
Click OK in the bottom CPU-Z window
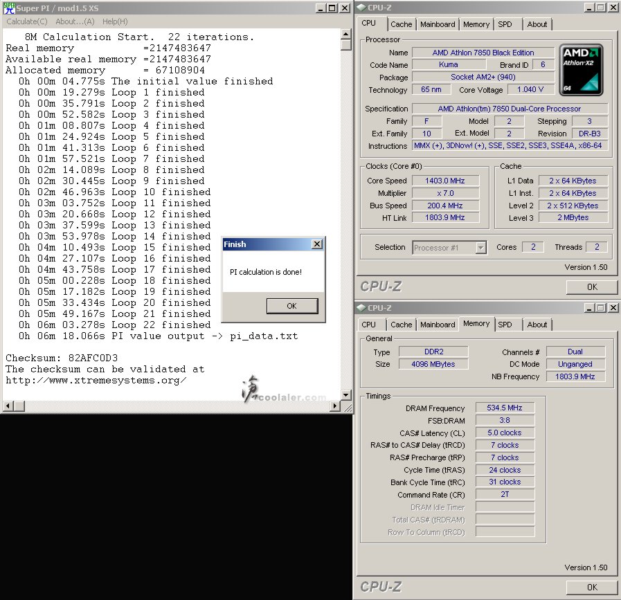pos(592,587)
